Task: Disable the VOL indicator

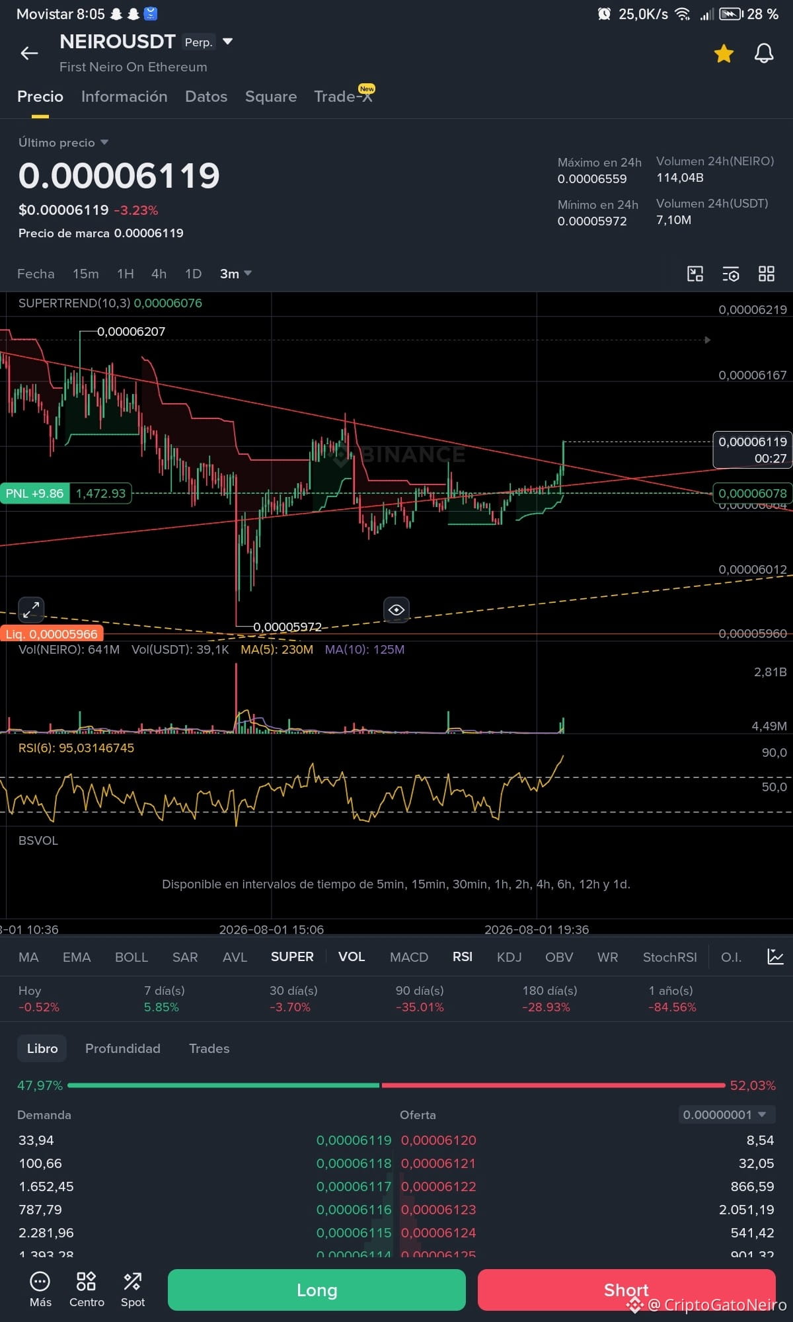Action: 352,957
